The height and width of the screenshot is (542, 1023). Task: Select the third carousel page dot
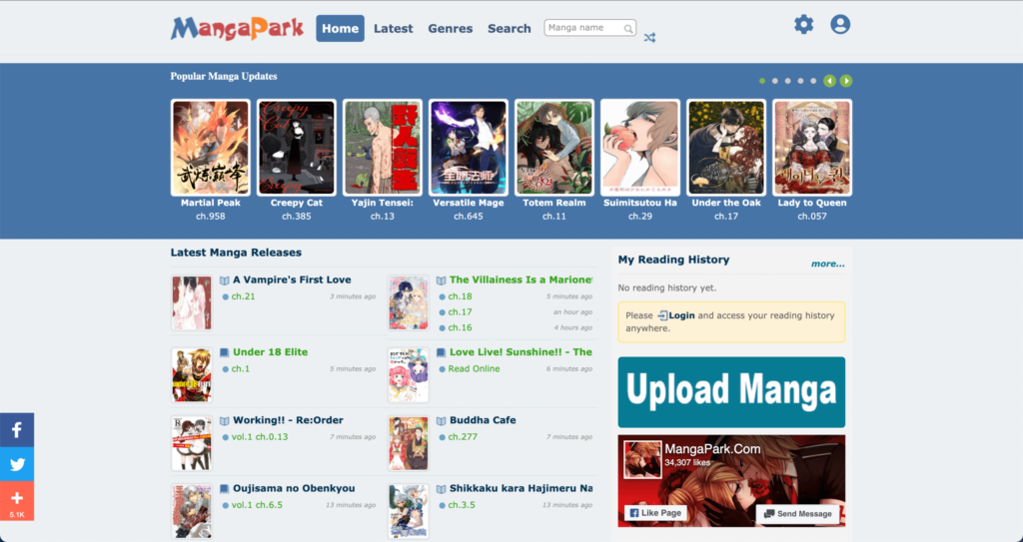[788, 81]
